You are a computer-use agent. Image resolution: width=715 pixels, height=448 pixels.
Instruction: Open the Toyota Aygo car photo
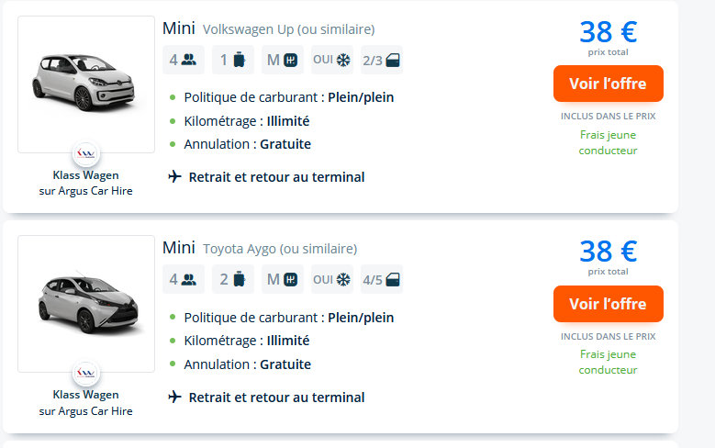tap(86, 304)
